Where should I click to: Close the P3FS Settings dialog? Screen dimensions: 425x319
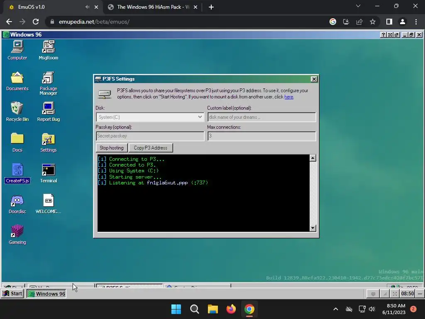[x=314, y=79]
